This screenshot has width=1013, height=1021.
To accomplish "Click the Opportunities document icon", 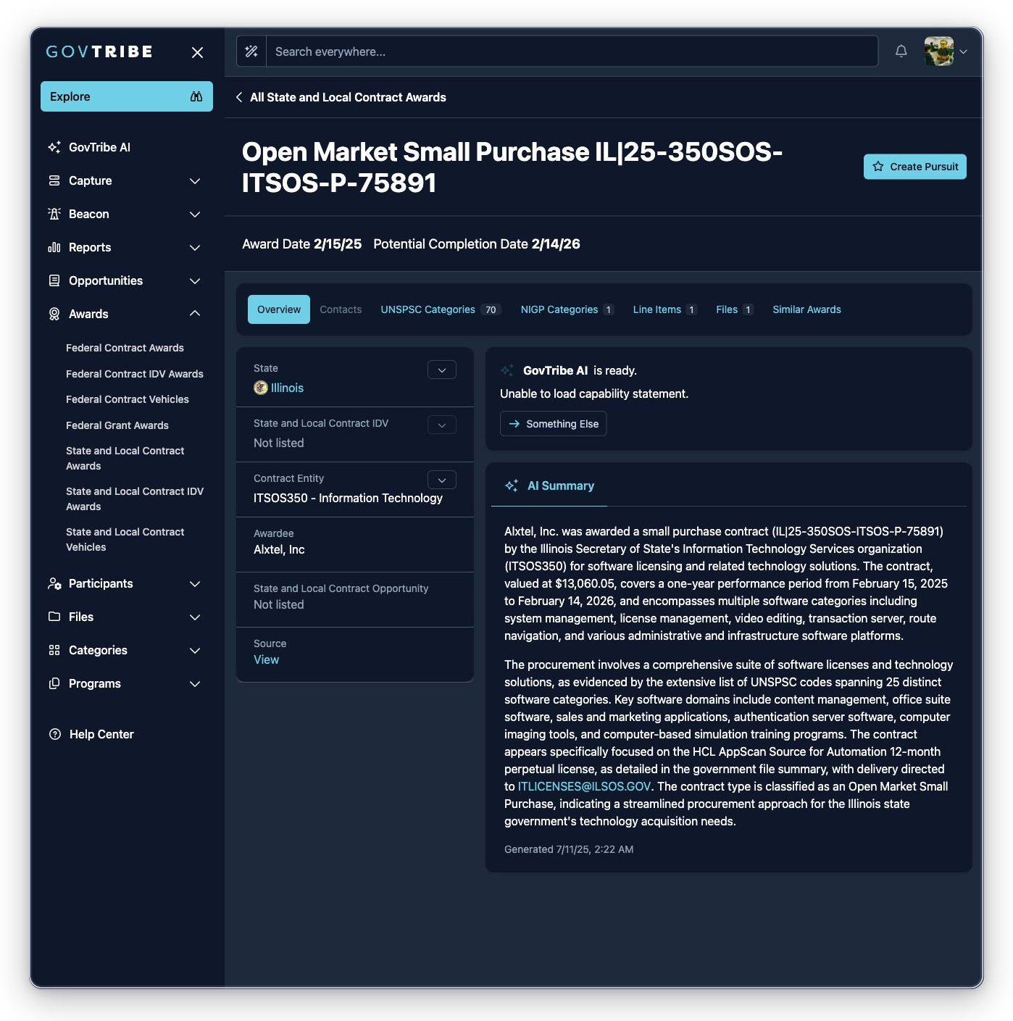I will [54, 280].
